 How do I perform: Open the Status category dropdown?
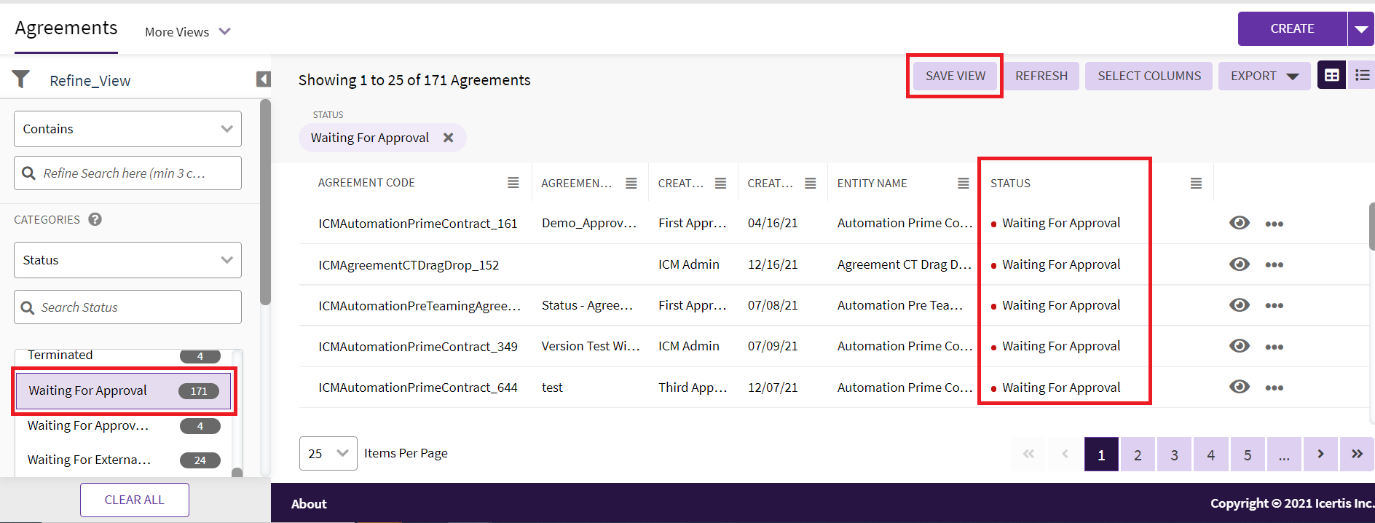point(127,260)
